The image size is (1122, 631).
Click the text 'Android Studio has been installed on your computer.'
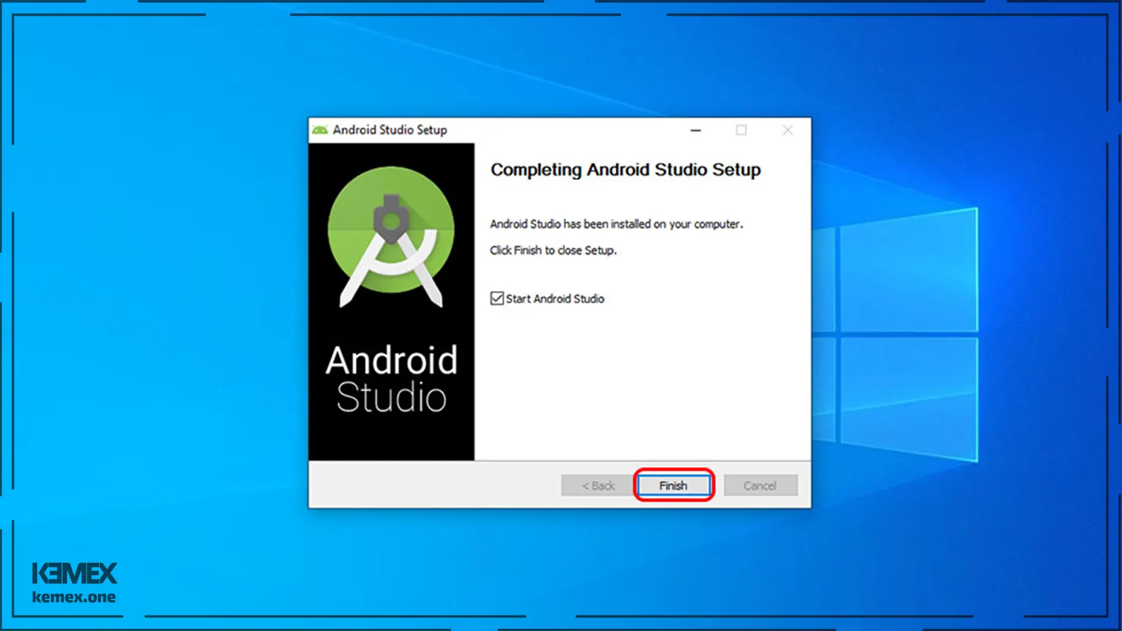[617, 224]
